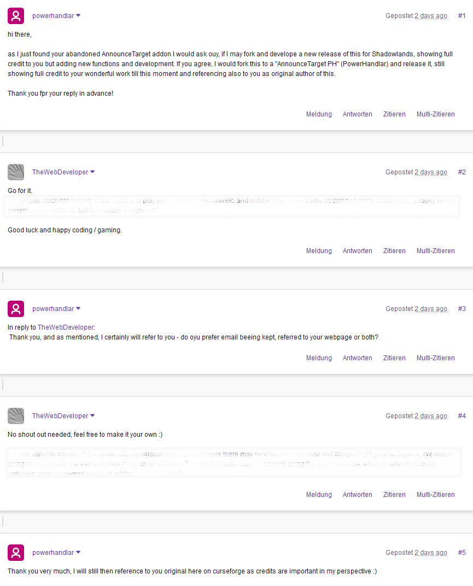Click the powerhandlar username on post #5
The height and width of the screenshot is (586, 473).
(x=53, y=552)
